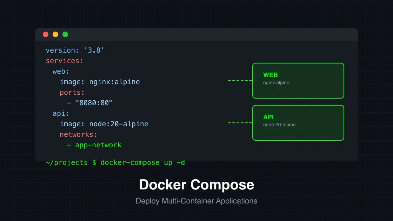Screen dimensions: 393x221
Task: Click the green API container icon box
Action: point(298,122)
